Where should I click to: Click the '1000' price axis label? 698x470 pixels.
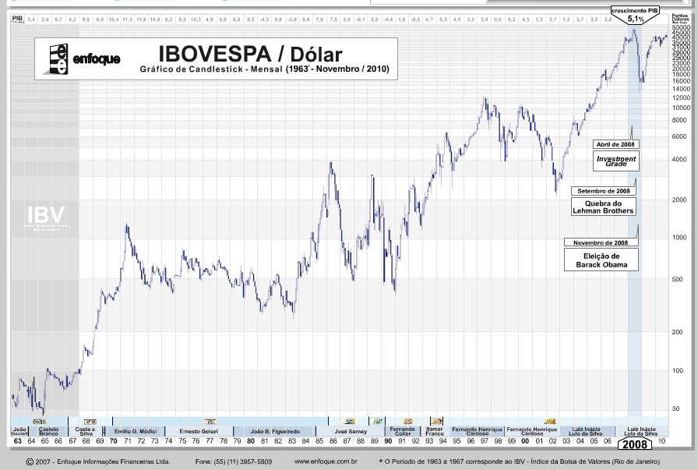point(679,238)
